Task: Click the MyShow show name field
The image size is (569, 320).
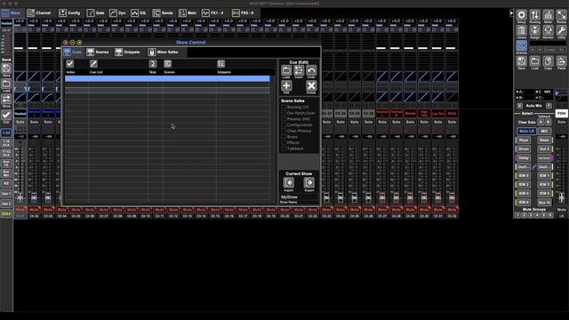Action: pyautogui.click(x=299, y=197)
